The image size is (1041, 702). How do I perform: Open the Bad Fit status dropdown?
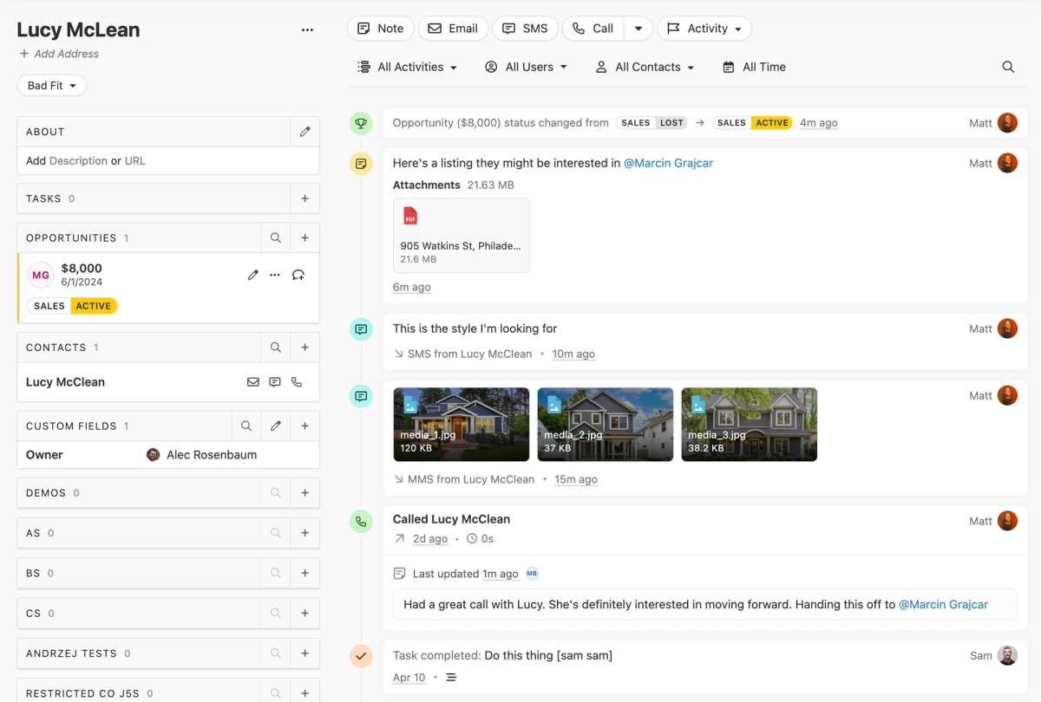click(52, 86)
